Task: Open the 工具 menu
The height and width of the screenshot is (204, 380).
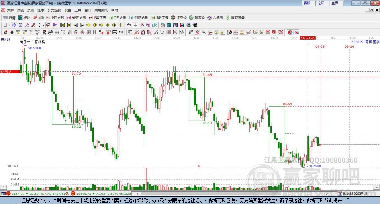Action: [x=78, y=10]
